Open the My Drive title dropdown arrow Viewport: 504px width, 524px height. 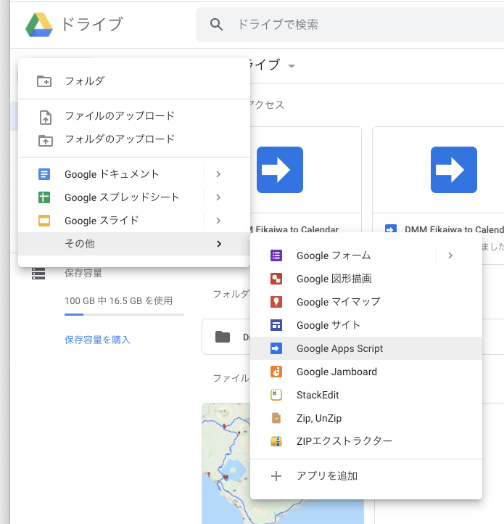(x=292, y=66)
